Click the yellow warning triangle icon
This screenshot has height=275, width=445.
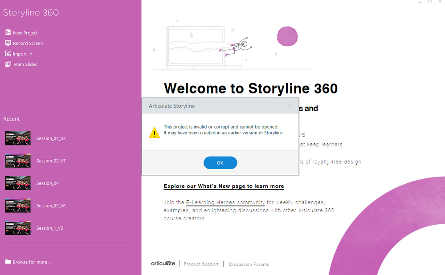click(155, 133)
